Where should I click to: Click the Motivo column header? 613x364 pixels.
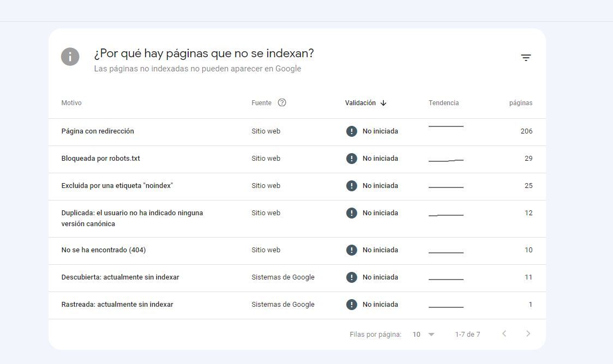point(71,103)
